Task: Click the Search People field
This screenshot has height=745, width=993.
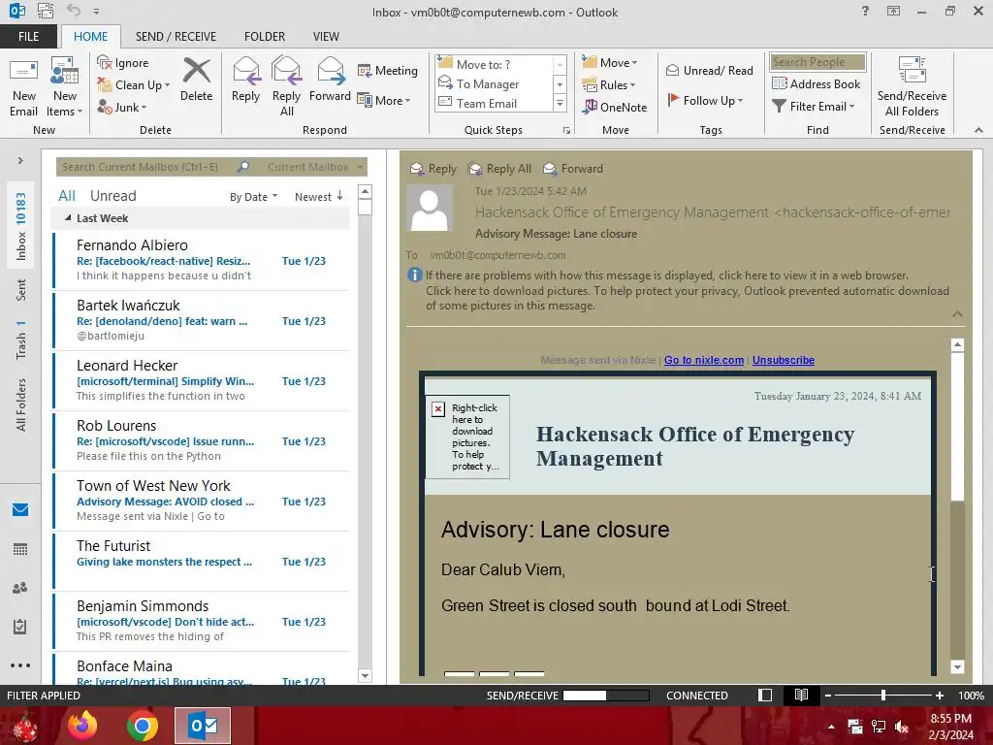Action: 817,62
